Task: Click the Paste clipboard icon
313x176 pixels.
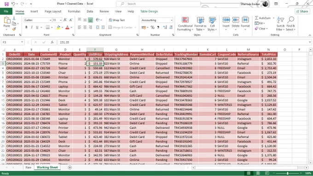Action: pos(7,20)
